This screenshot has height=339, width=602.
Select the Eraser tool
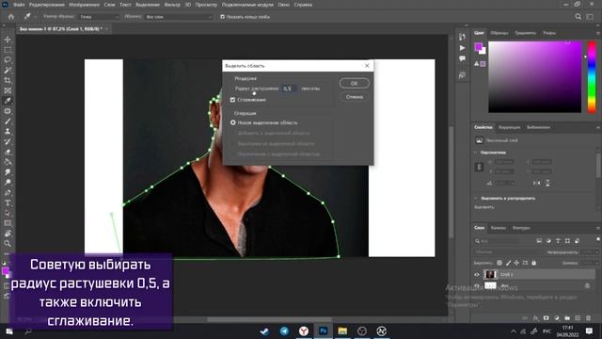pyautogui.click(x=8, y=152)
